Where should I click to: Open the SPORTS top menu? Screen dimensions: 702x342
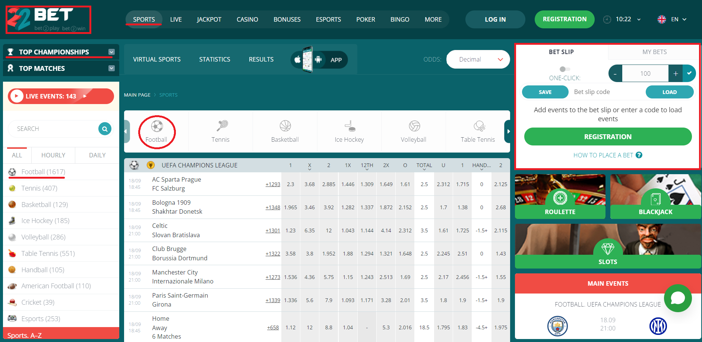click(x=144, y=19)
